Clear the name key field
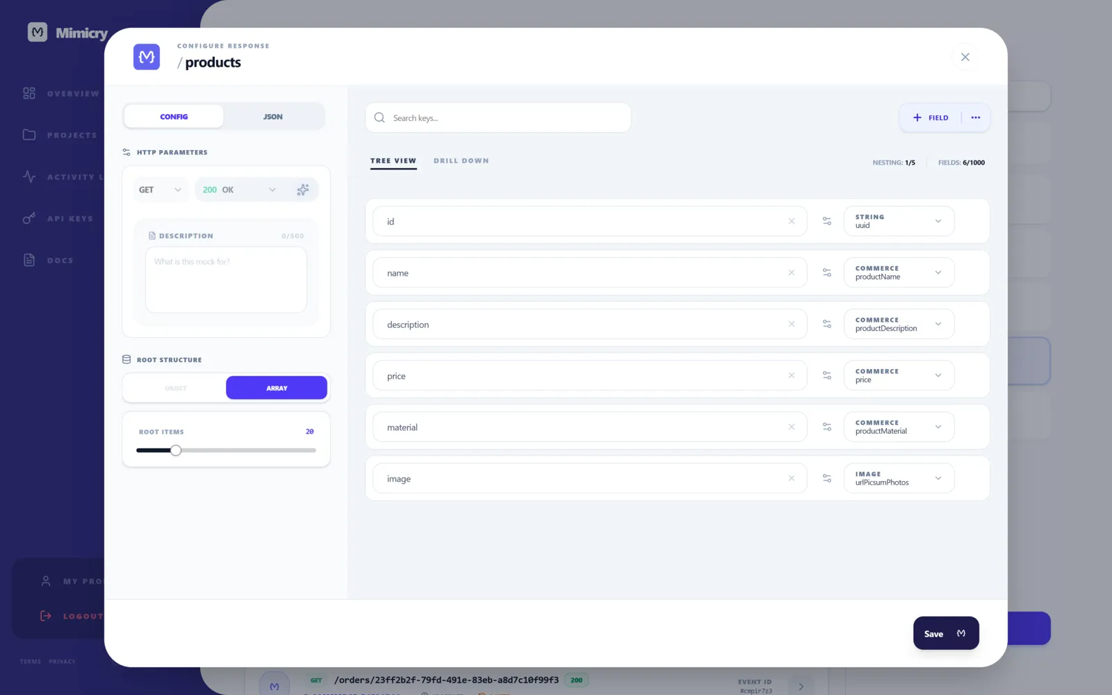The height and width of the screenshot is (695, 1112). click(792, 272)
